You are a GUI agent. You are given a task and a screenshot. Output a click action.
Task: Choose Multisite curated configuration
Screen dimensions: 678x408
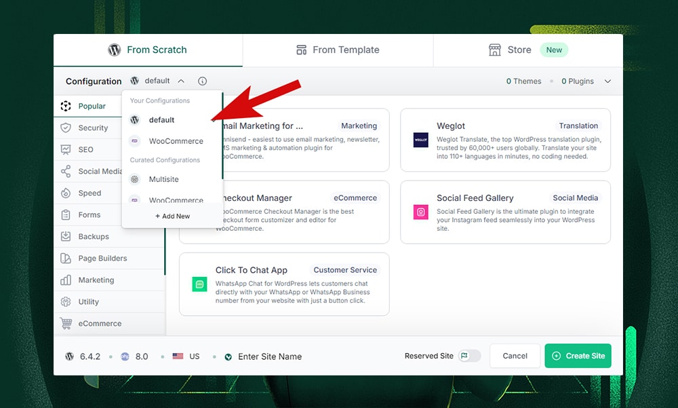(x=163, y=179)
